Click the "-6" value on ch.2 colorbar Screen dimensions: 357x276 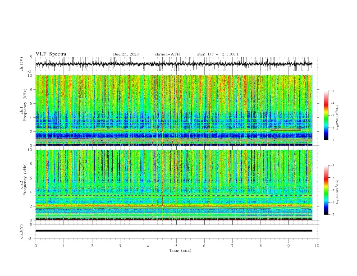(x=332, y=202)
